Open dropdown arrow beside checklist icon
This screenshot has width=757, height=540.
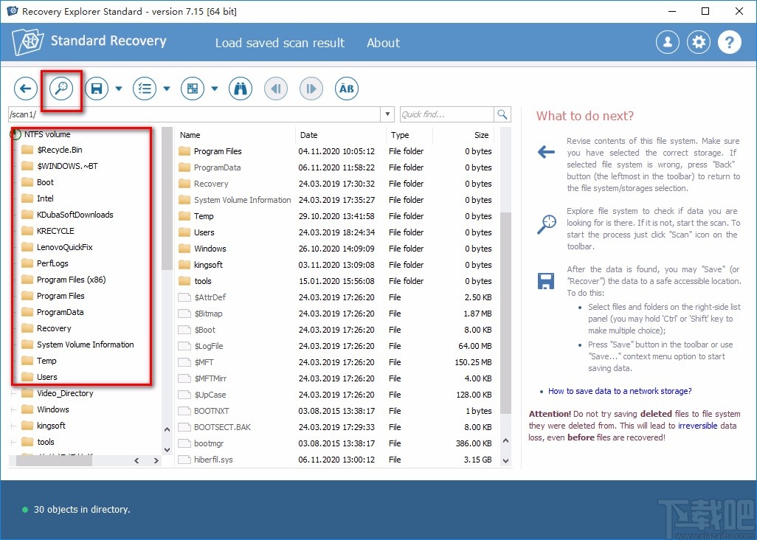[x=167, y=89]
